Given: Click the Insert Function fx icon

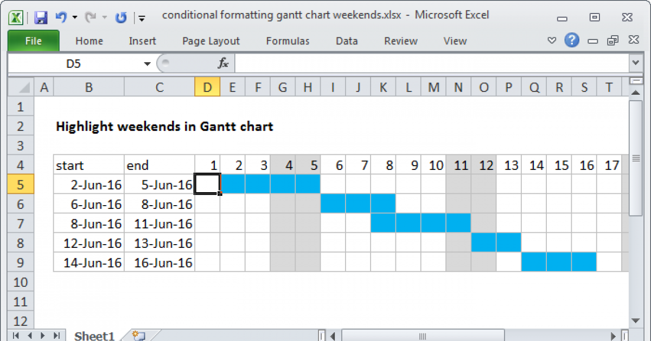Looking at the screenshot, I should [x=223, y=64].
